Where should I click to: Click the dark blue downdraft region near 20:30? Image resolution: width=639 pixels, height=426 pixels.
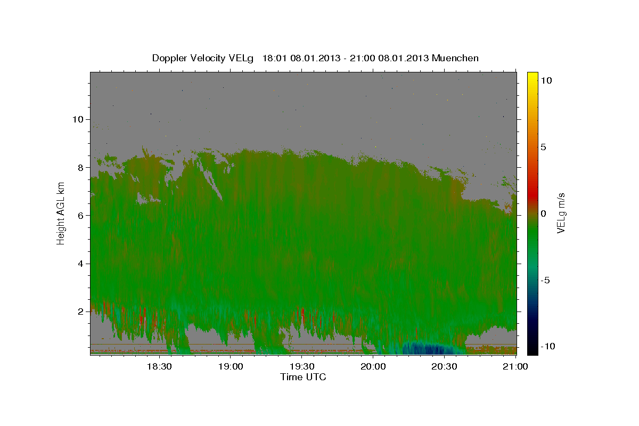[430, 349]
